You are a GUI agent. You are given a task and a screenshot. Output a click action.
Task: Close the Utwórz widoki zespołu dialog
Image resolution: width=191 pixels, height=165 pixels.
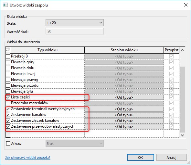[186, 5]
